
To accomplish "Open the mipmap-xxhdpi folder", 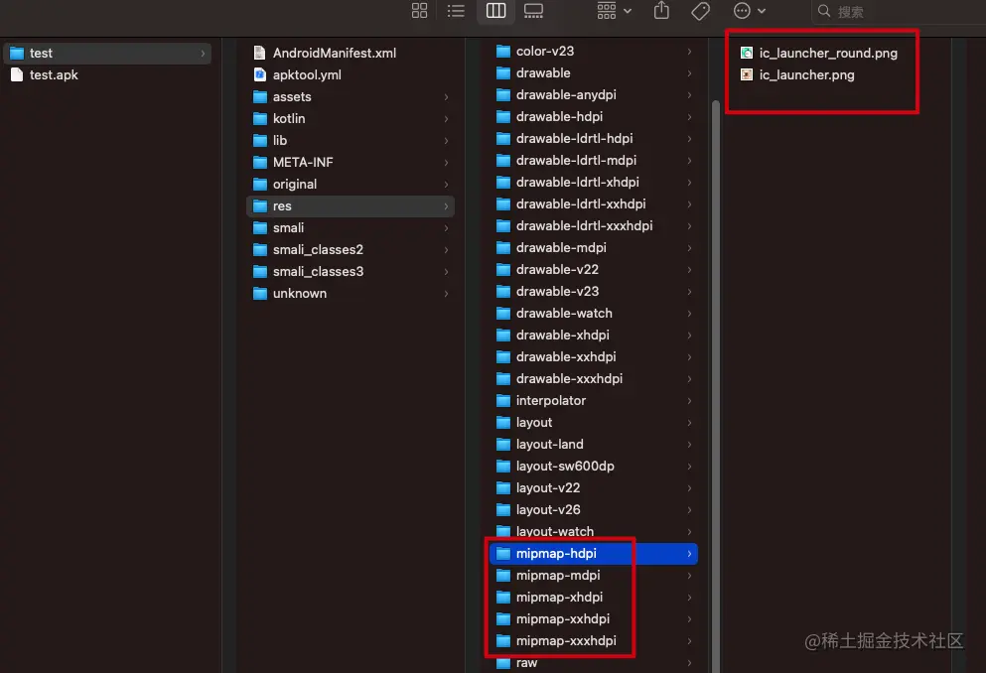I will tap(594, 619).
